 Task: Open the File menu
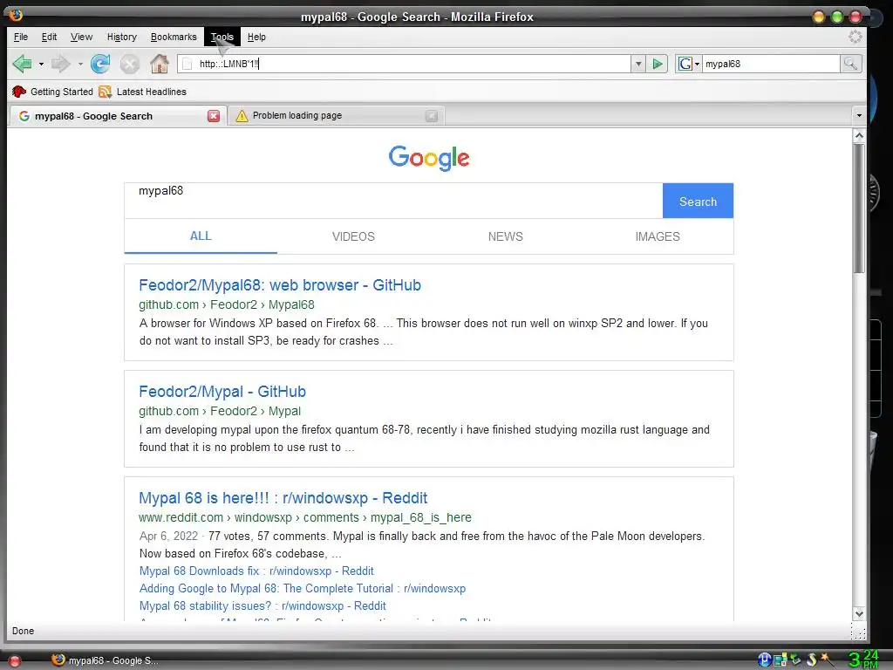pyautogui.click(x=21, y=37)
